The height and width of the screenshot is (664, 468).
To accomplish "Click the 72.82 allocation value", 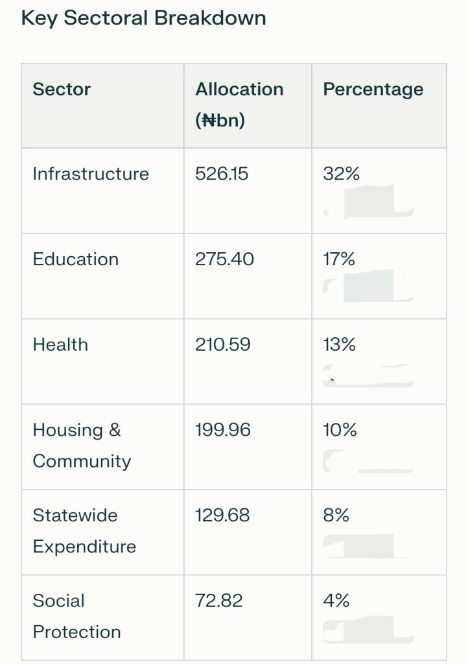I will (218, 600).
